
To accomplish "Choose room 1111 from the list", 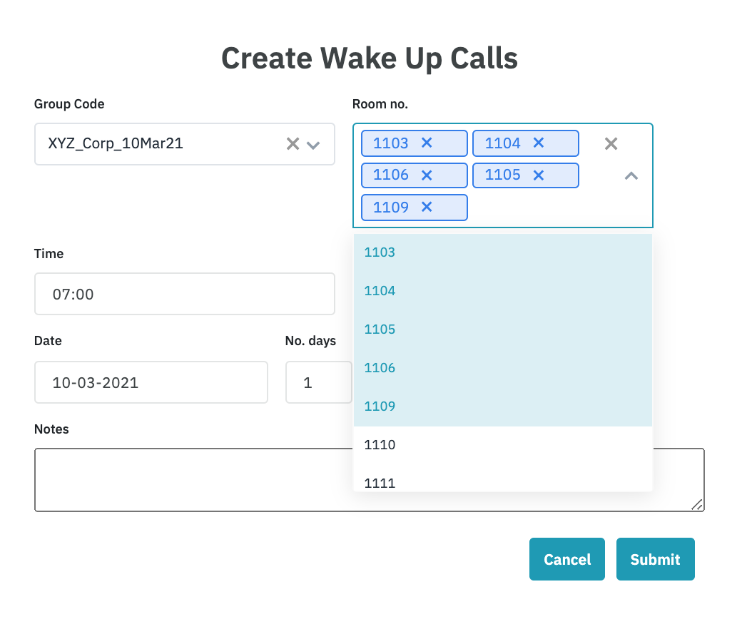I will tap(502, 482).
